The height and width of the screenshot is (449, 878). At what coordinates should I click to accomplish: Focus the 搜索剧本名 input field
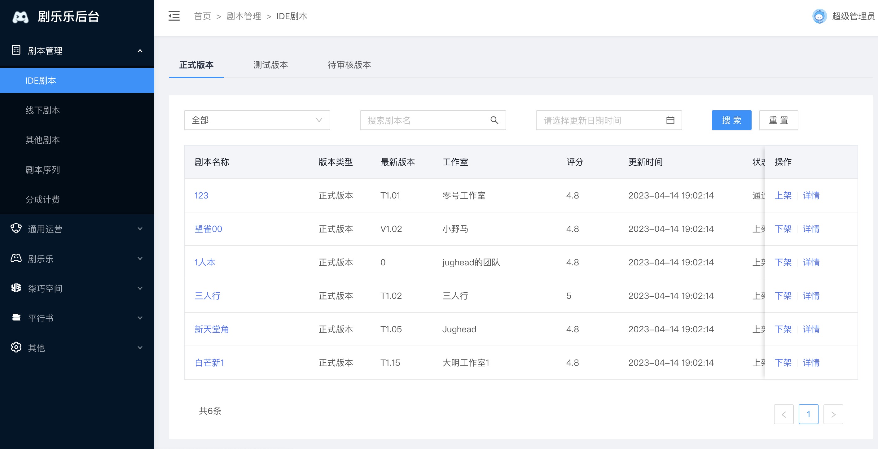tap(433, 120)
